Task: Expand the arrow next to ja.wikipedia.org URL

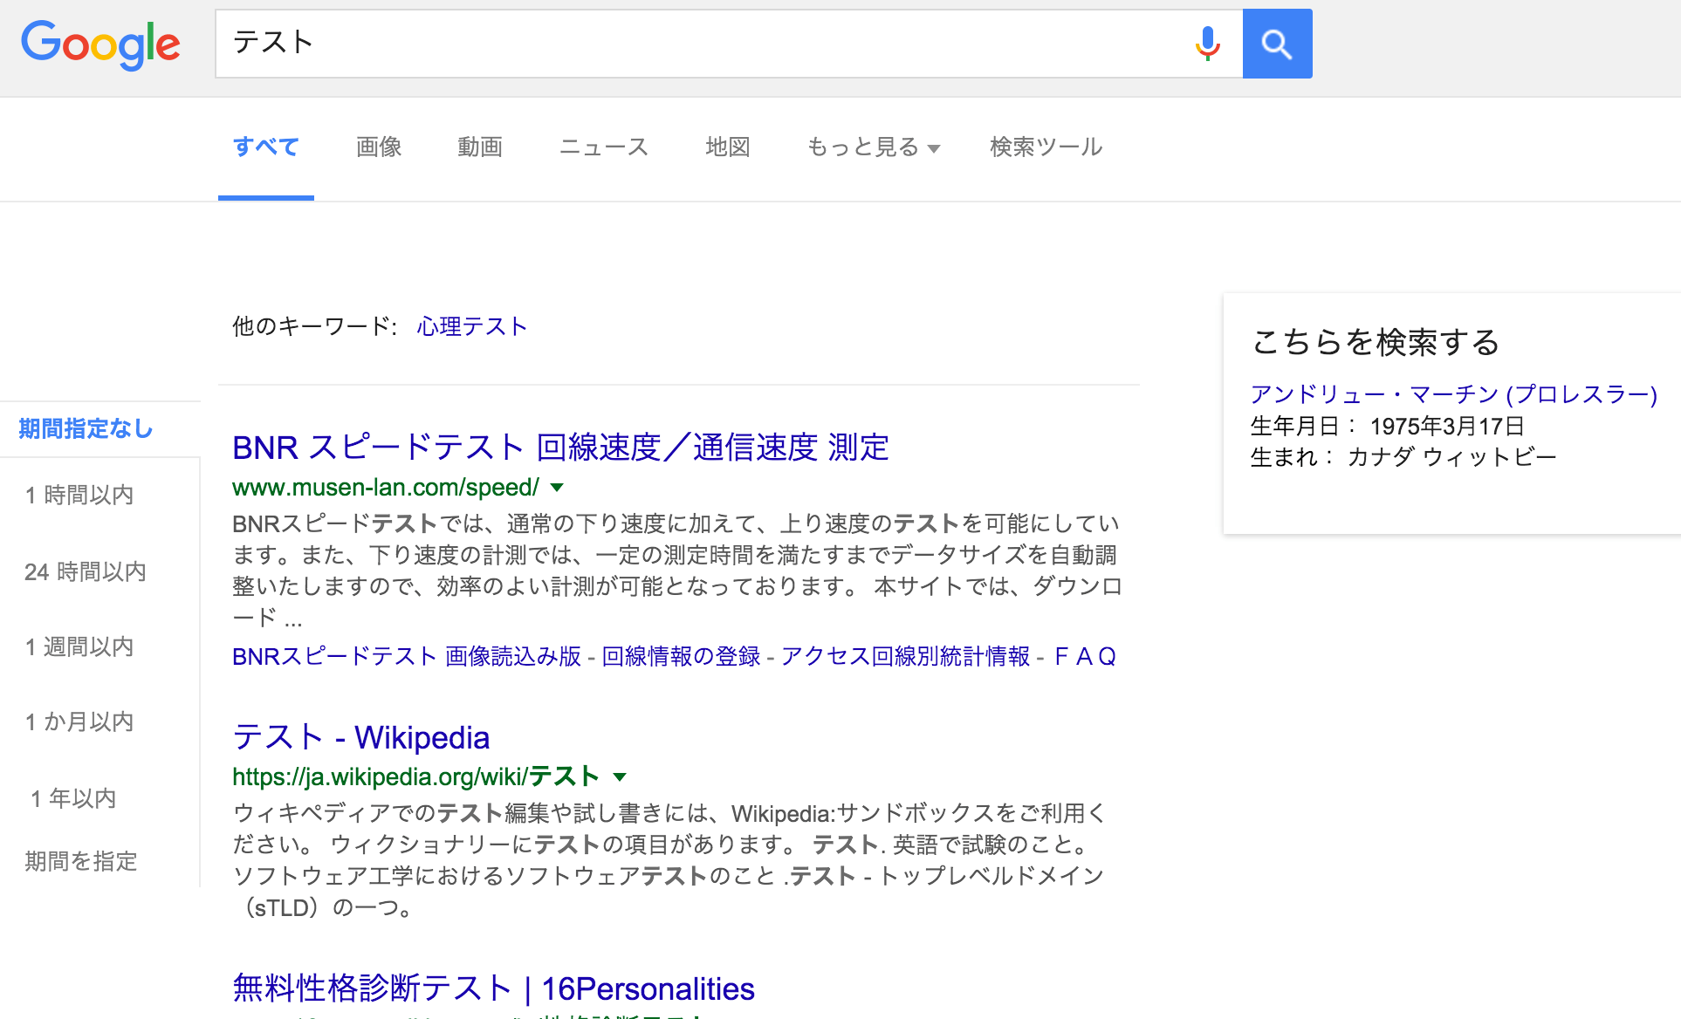Action: point(620,776)
